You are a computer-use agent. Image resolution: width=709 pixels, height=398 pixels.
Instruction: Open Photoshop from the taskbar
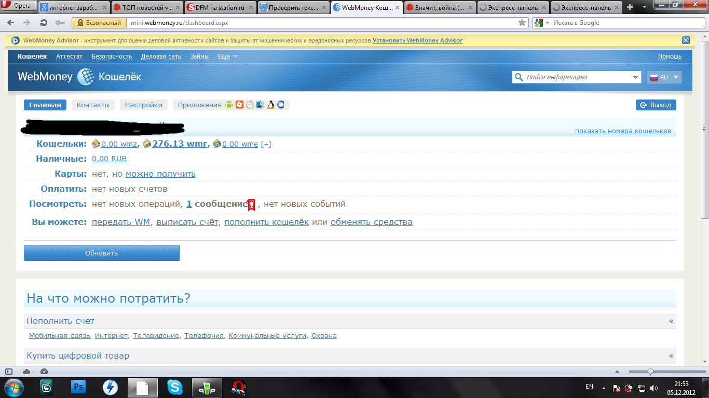pyautogui.click(x=78, y=387)
